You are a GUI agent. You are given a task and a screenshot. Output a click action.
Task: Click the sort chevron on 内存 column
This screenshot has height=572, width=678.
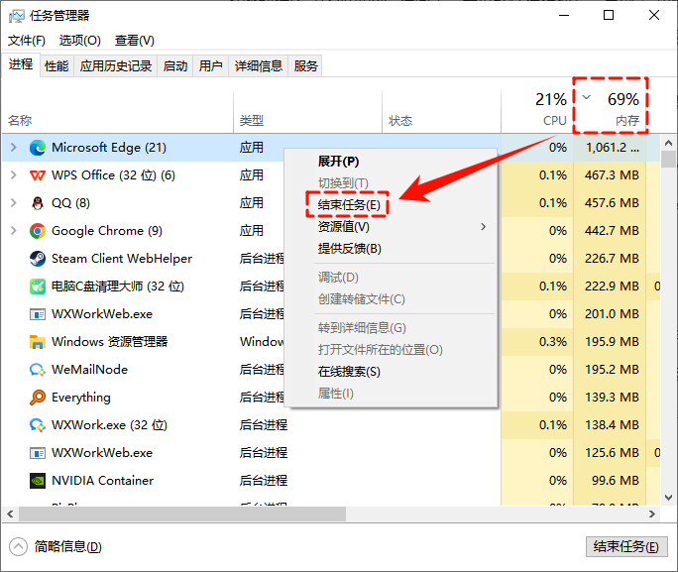pos(587,97)
